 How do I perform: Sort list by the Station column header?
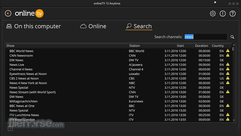(x=134, y=46)
